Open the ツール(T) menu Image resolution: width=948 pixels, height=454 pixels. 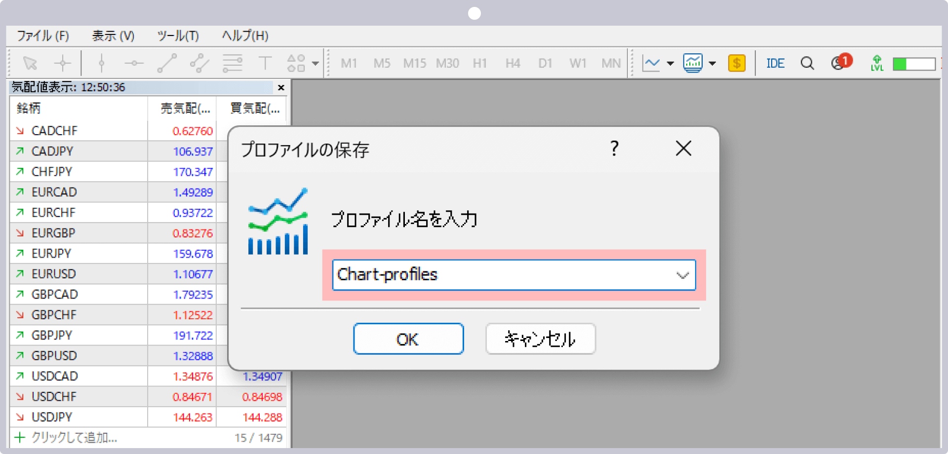178,36
